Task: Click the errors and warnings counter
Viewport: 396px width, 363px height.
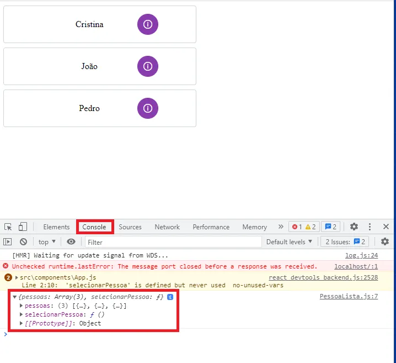Action: [304, 227]
